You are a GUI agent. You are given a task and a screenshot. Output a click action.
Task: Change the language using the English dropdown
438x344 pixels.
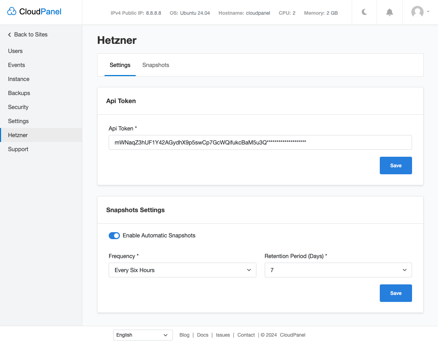click(143, 335)
